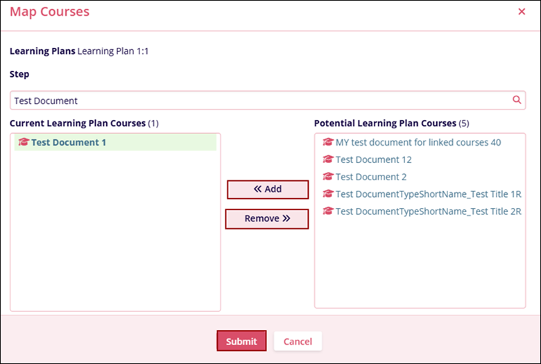The image size is (541, 364).
Task: Click graduation cap icon beside Test Title 1R
Action: click(x=328, y=194)
